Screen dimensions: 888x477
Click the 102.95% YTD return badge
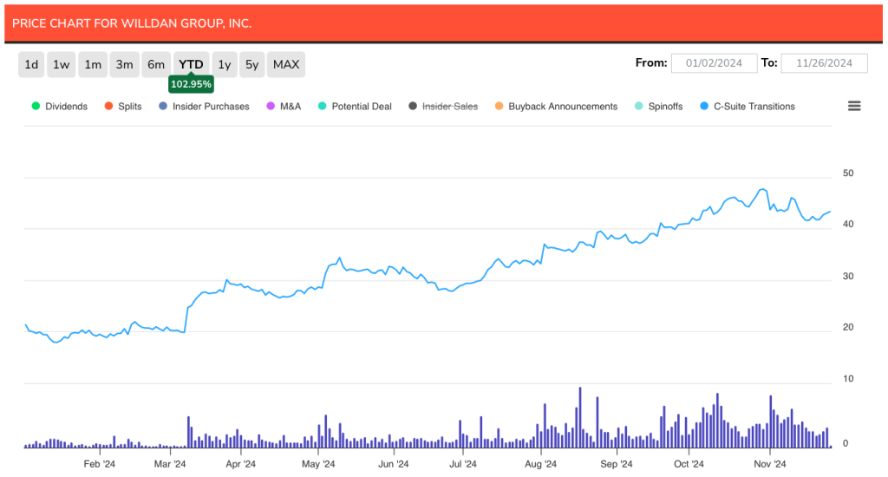click(191, 84)
